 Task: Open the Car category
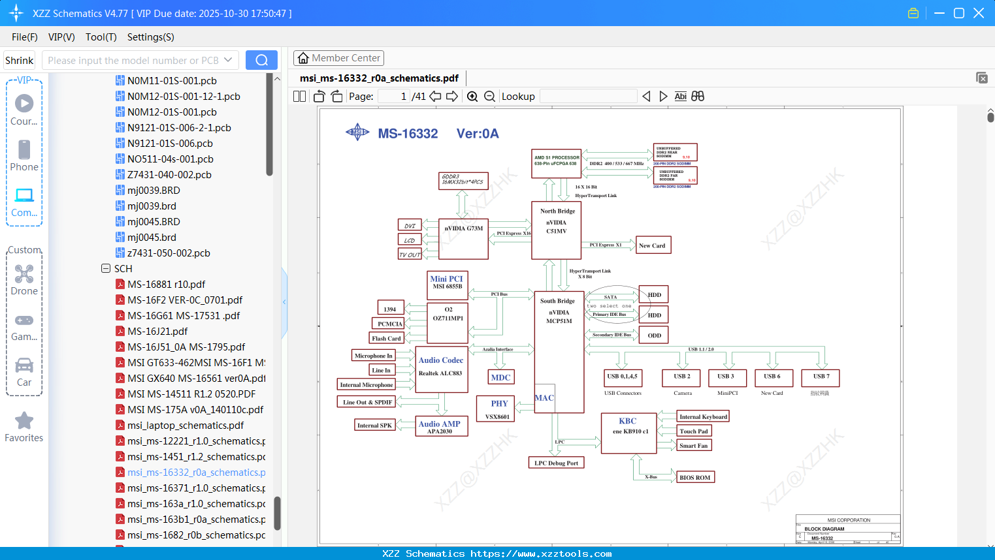24,371
